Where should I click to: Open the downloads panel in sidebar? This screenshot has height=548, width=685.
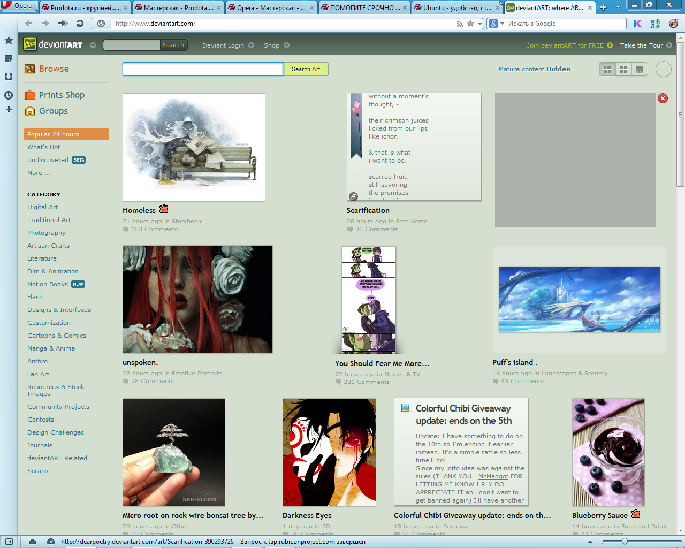click(9, 77)
